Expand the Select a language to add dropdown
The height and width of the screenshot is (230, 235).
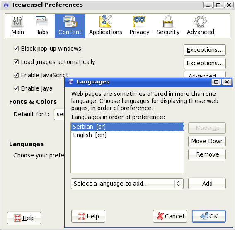127,184
